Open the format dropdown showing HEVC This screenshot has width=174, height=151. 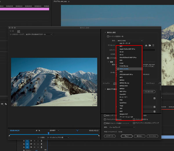(130, 41)
